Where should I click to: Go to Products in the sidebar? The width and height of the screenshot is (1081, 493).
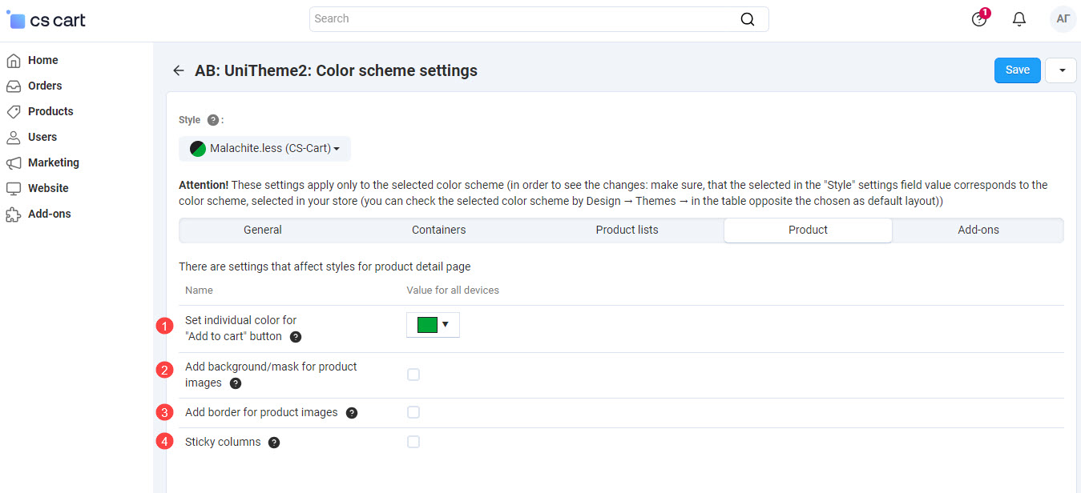click(50, 111)
